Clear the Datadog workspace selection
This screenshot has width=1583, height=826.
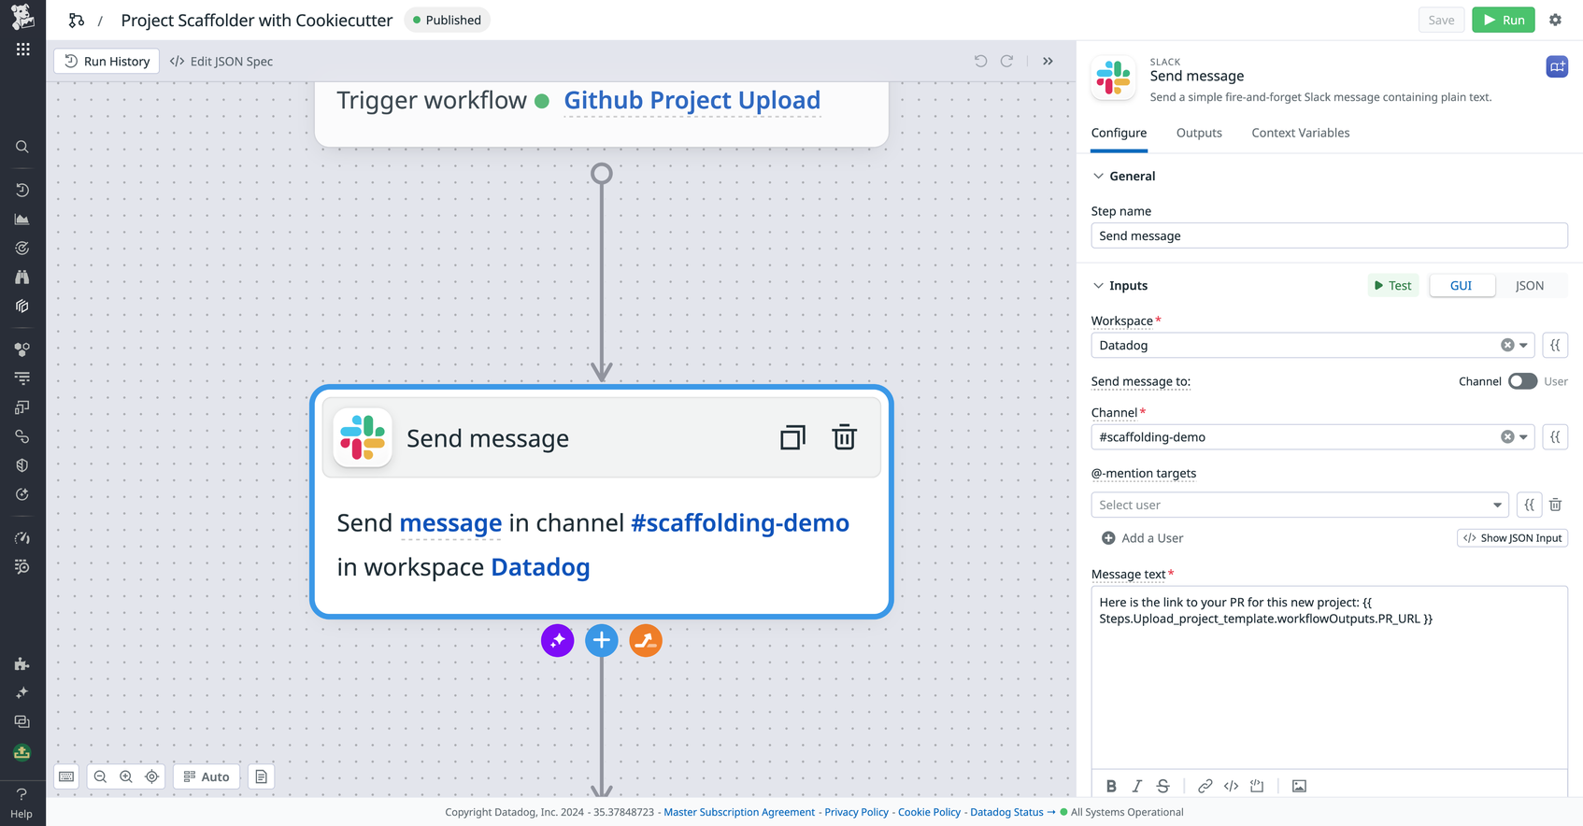pos(1507,345)
